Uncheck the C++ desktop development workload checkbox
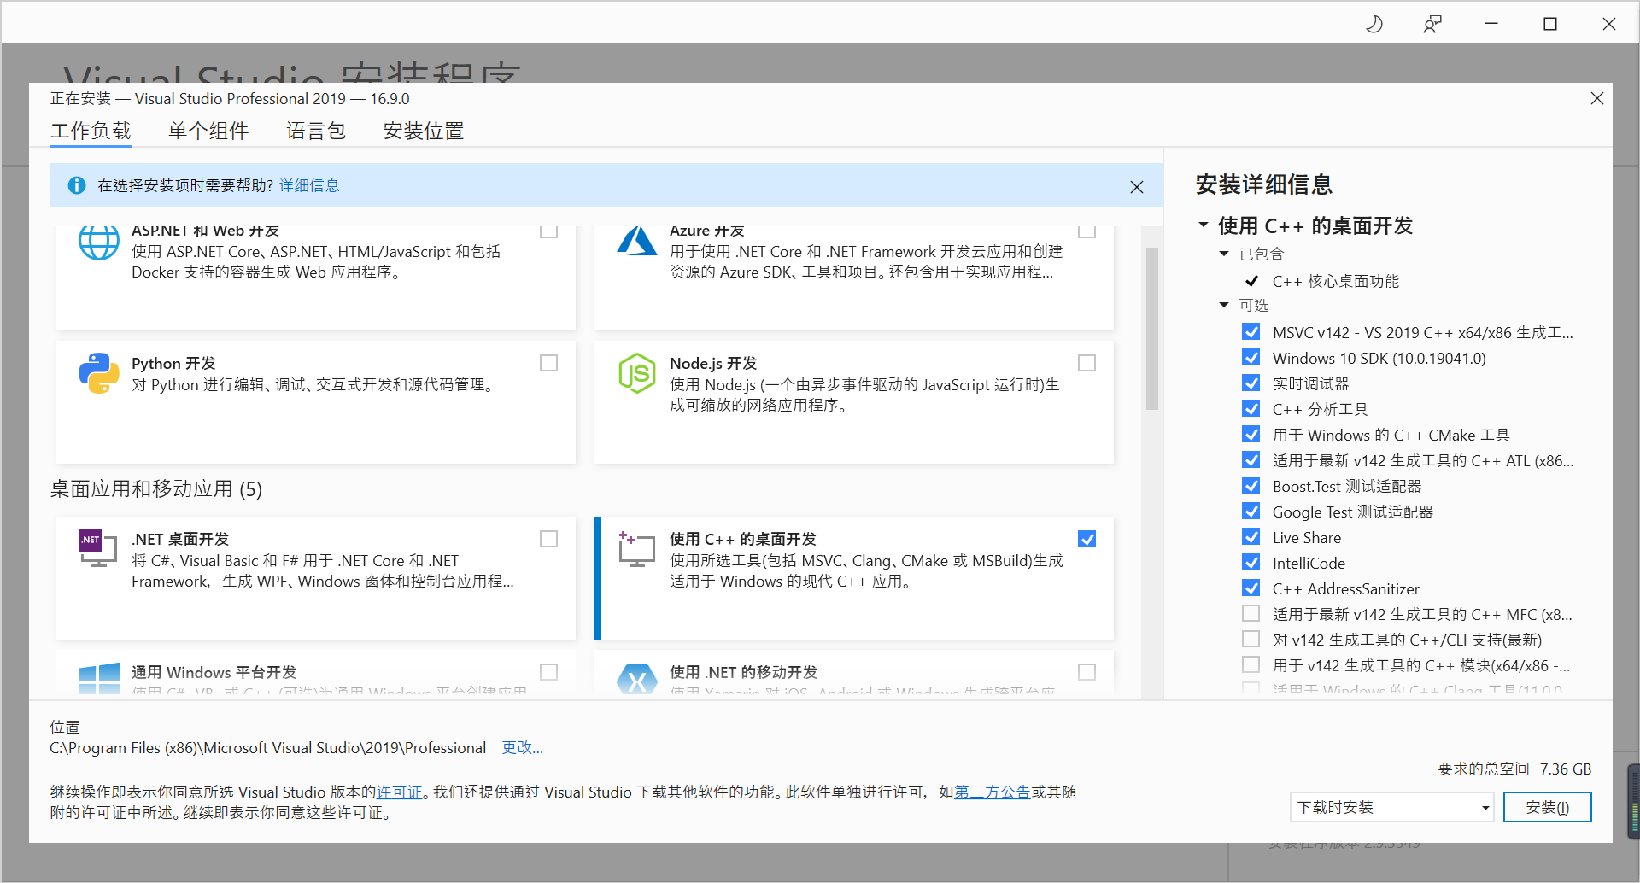 [x=1087, y=539]
